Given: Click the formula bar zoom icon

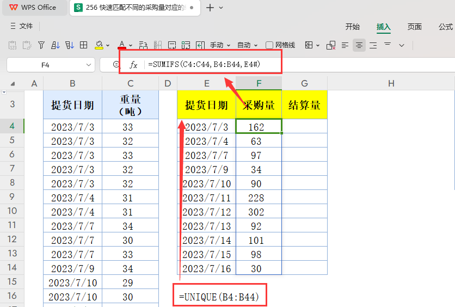Looking at the screenshot, I should click(116, 64).
